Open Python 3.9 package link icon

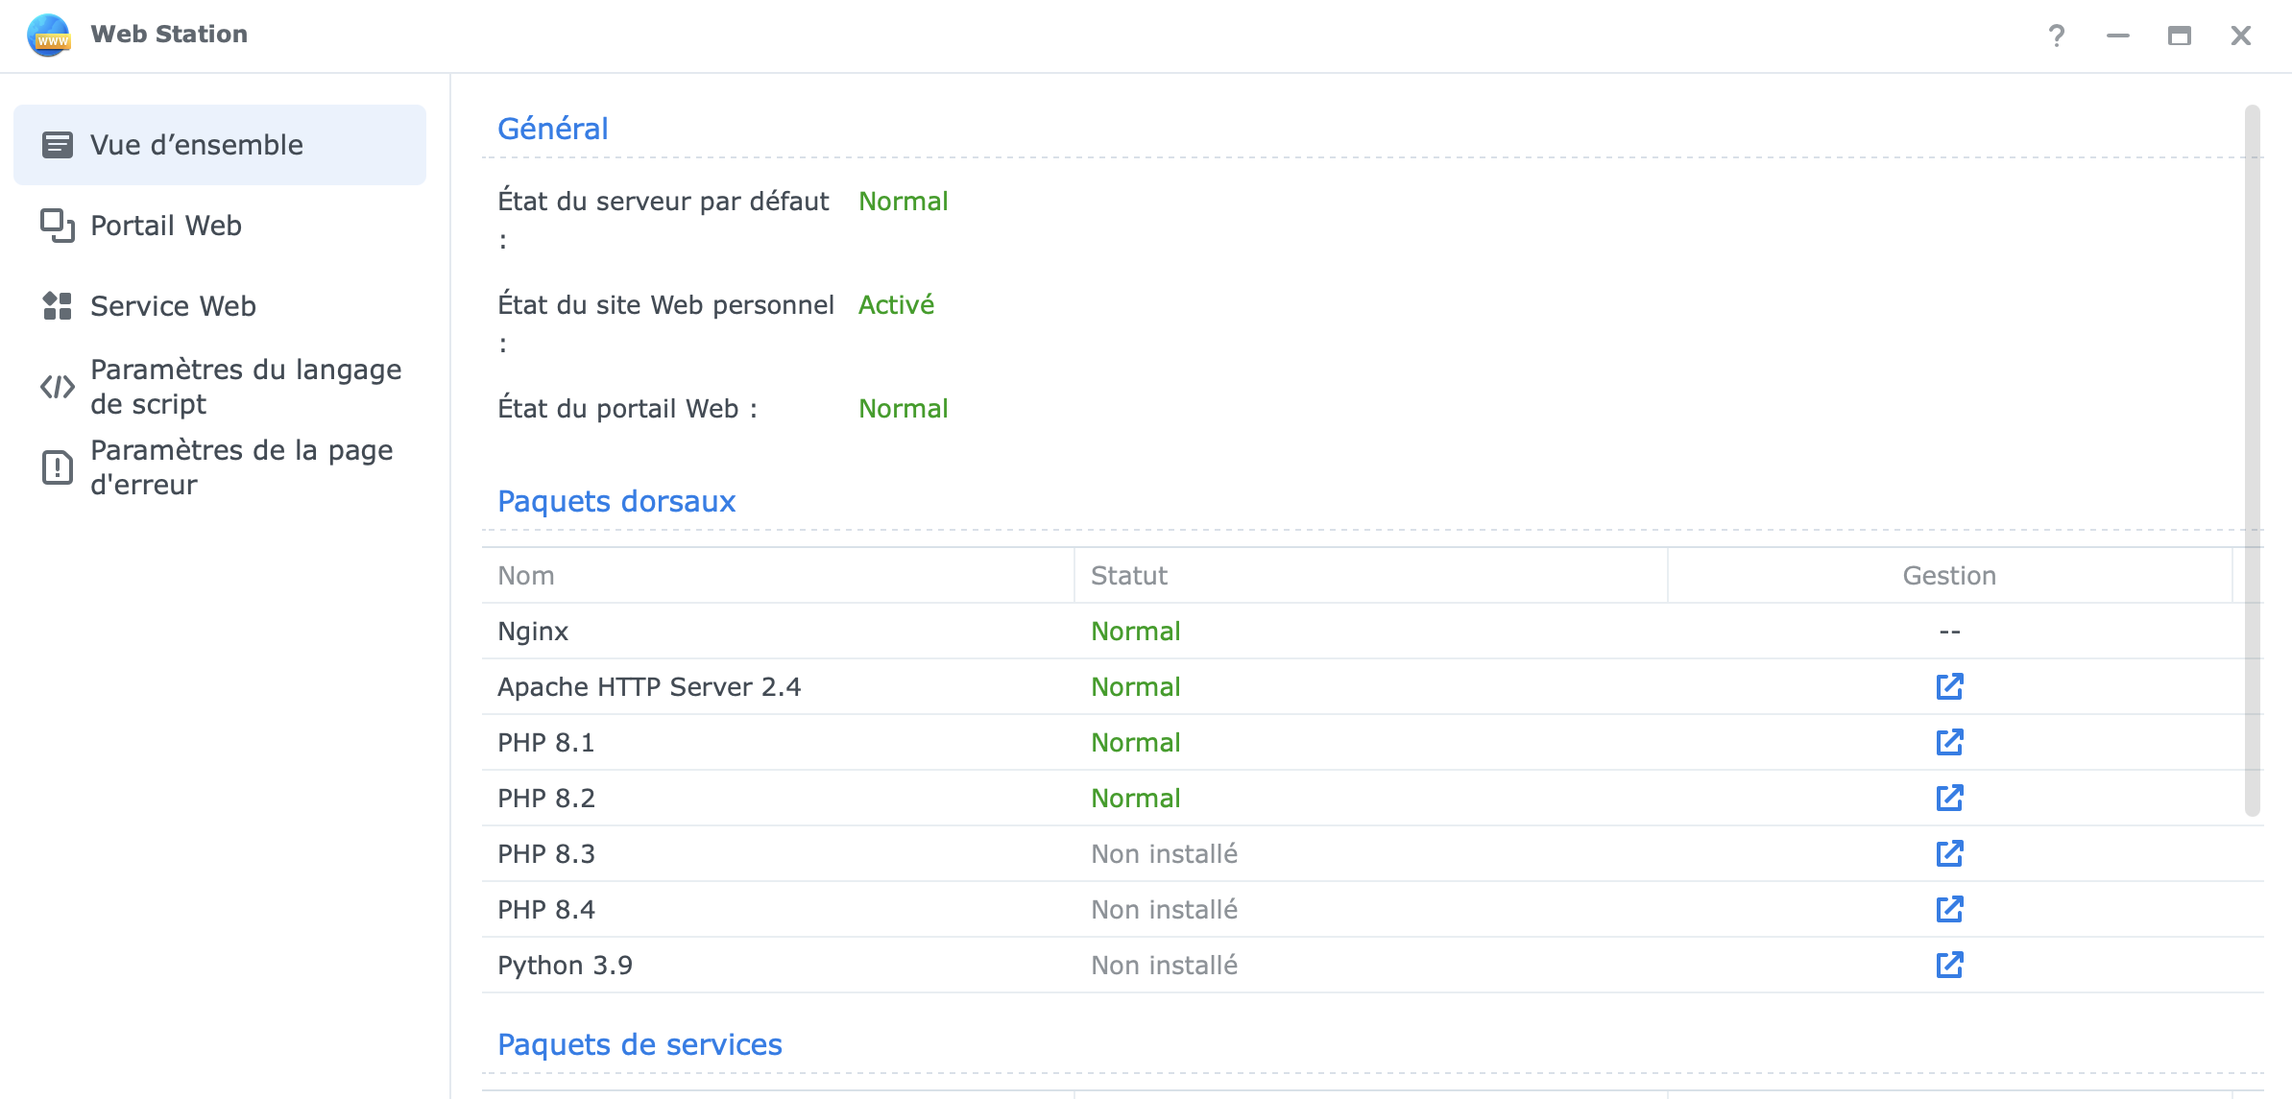pos(1949,965)
